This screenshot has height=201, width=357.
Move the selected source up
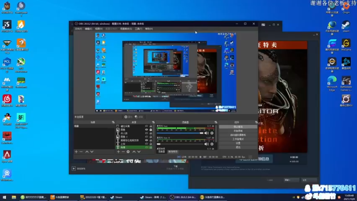click(134, 152)
